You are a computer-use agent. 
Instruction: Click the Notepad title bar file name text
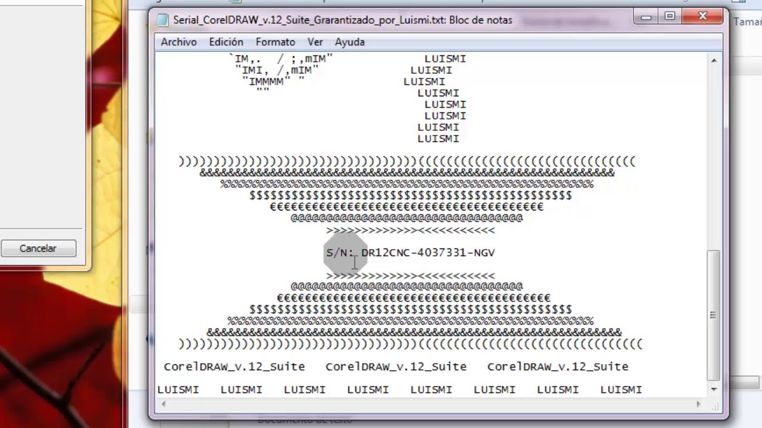click(343, 20)
